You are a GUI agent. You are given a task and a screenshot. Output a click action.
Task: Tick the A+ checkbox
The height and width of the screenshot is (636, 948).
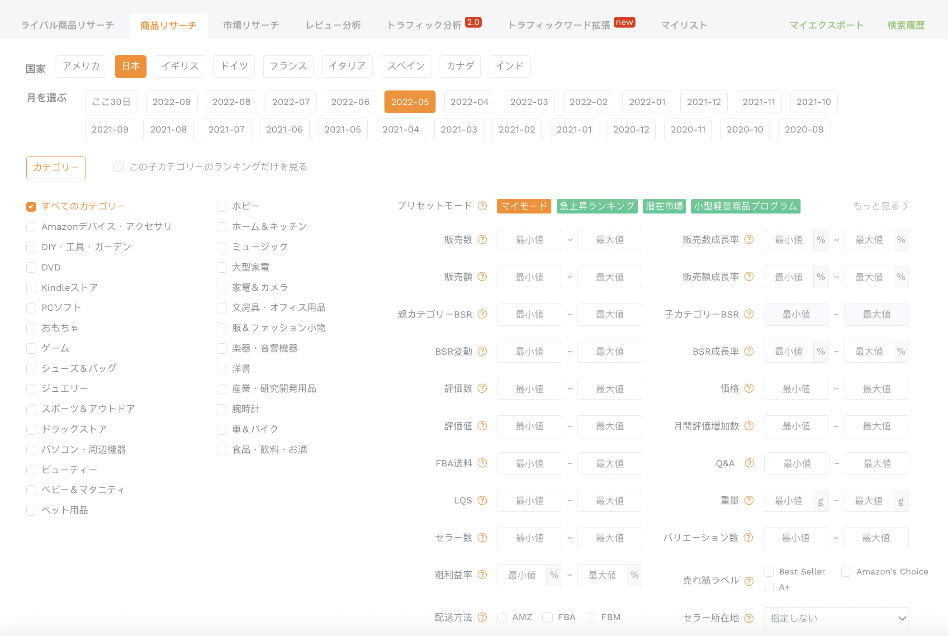[x=769, y=587]
